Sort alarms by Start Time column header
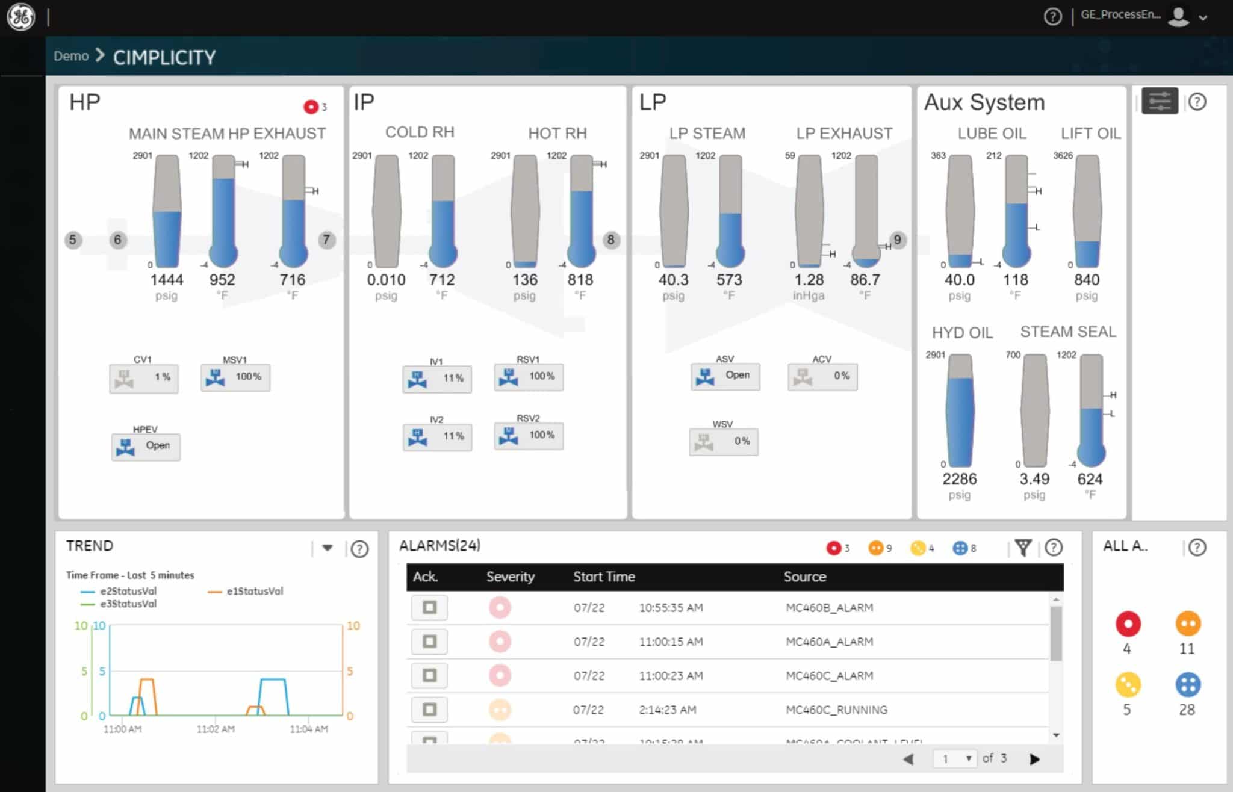Image resolution: width=1233 pixels, height=792 pixels. pos(604,577)
